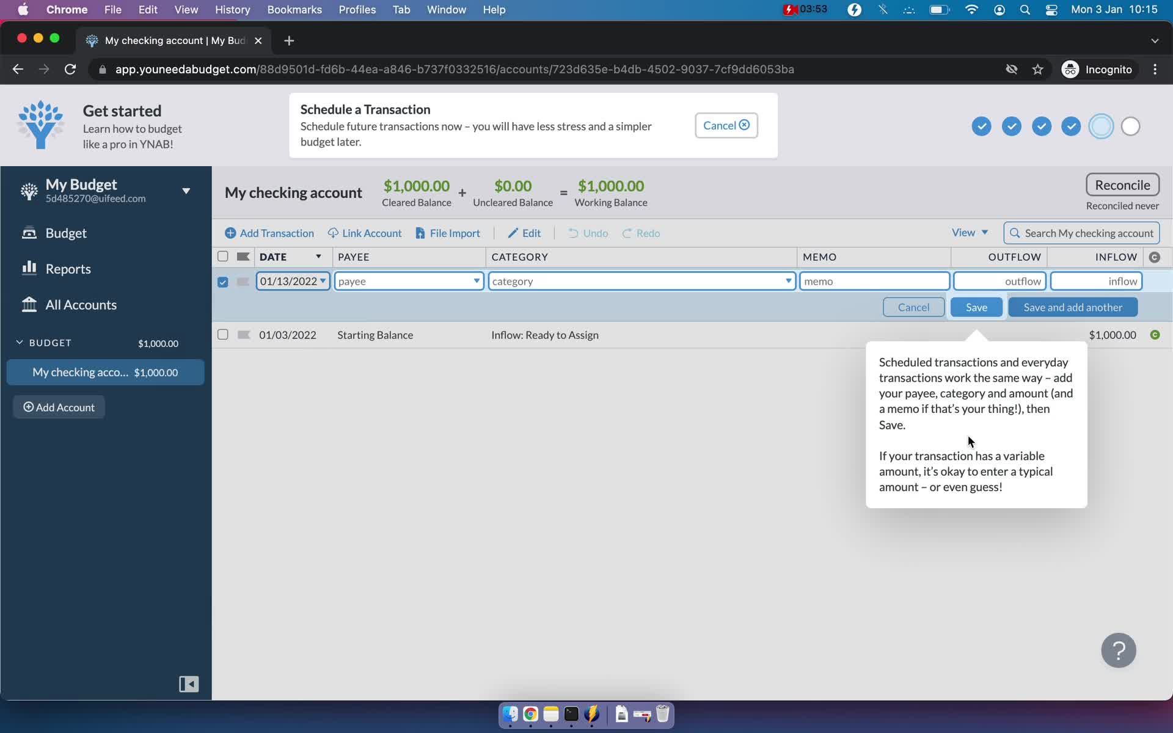The width and height of the screenshot is (1173, 733).
Task: Enable the Starting Balance row checkbox
Action: pos(222,334)
